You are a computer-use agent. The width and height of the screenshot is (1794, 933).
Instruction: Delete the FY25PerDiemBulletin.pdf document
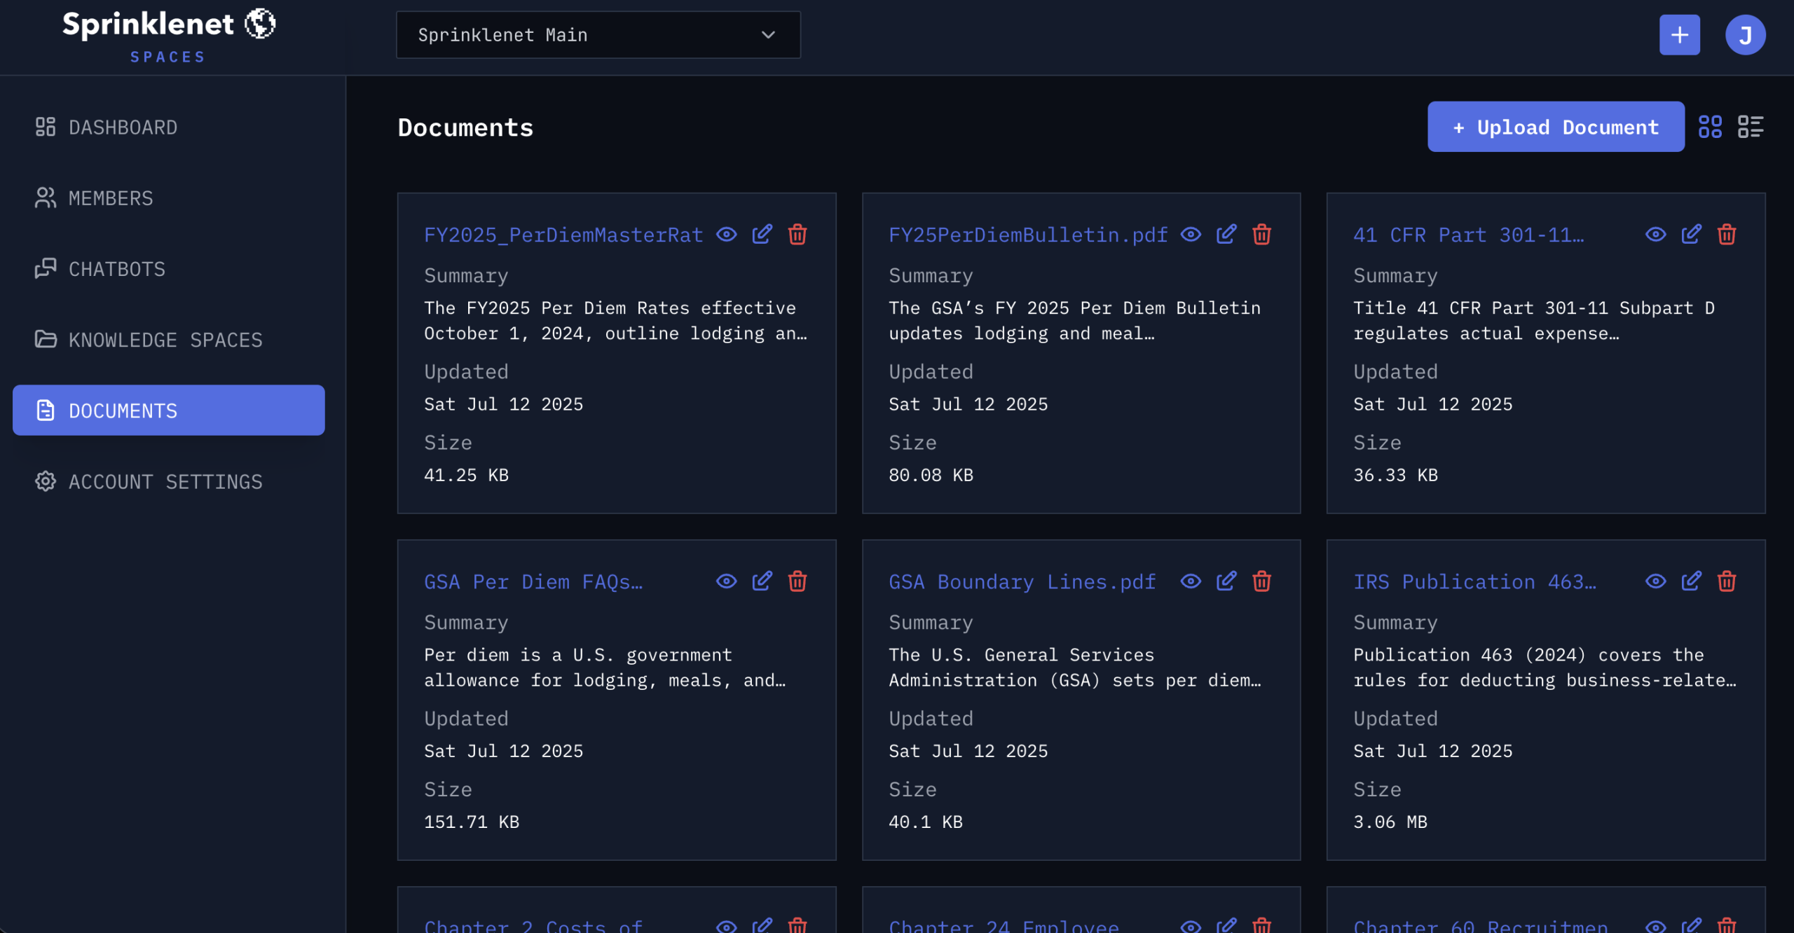(x=1261, y=235)
